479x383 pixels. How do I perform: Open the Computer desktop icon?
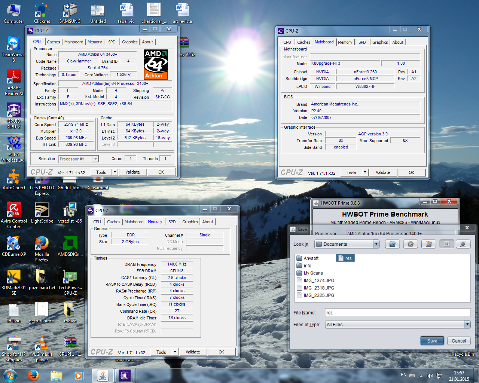pos(14,13)
